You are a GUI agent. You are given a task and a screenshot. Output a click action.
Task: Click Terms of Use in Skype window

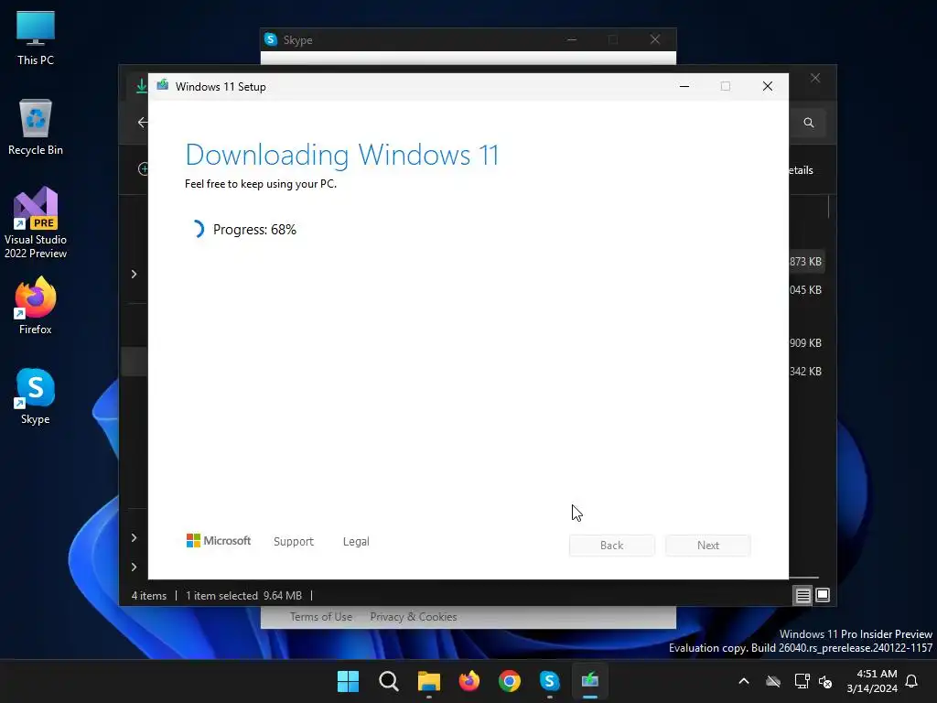pos(321,617)
